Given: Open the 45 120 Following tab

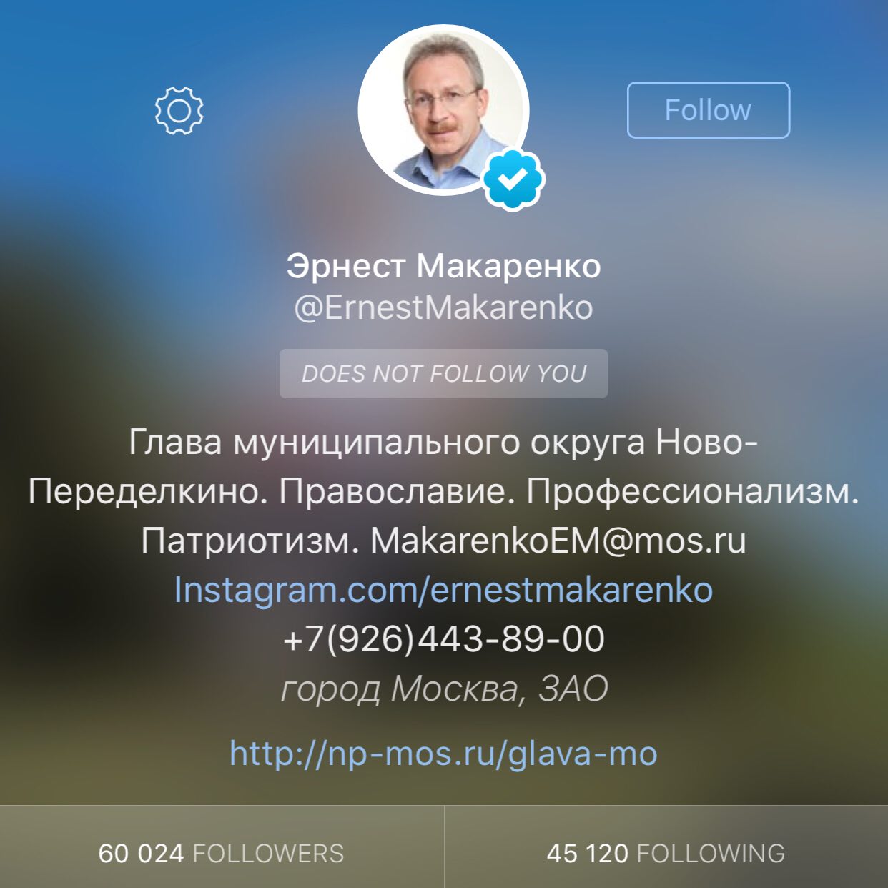Looking at the screenshot, I should (666, 853).
